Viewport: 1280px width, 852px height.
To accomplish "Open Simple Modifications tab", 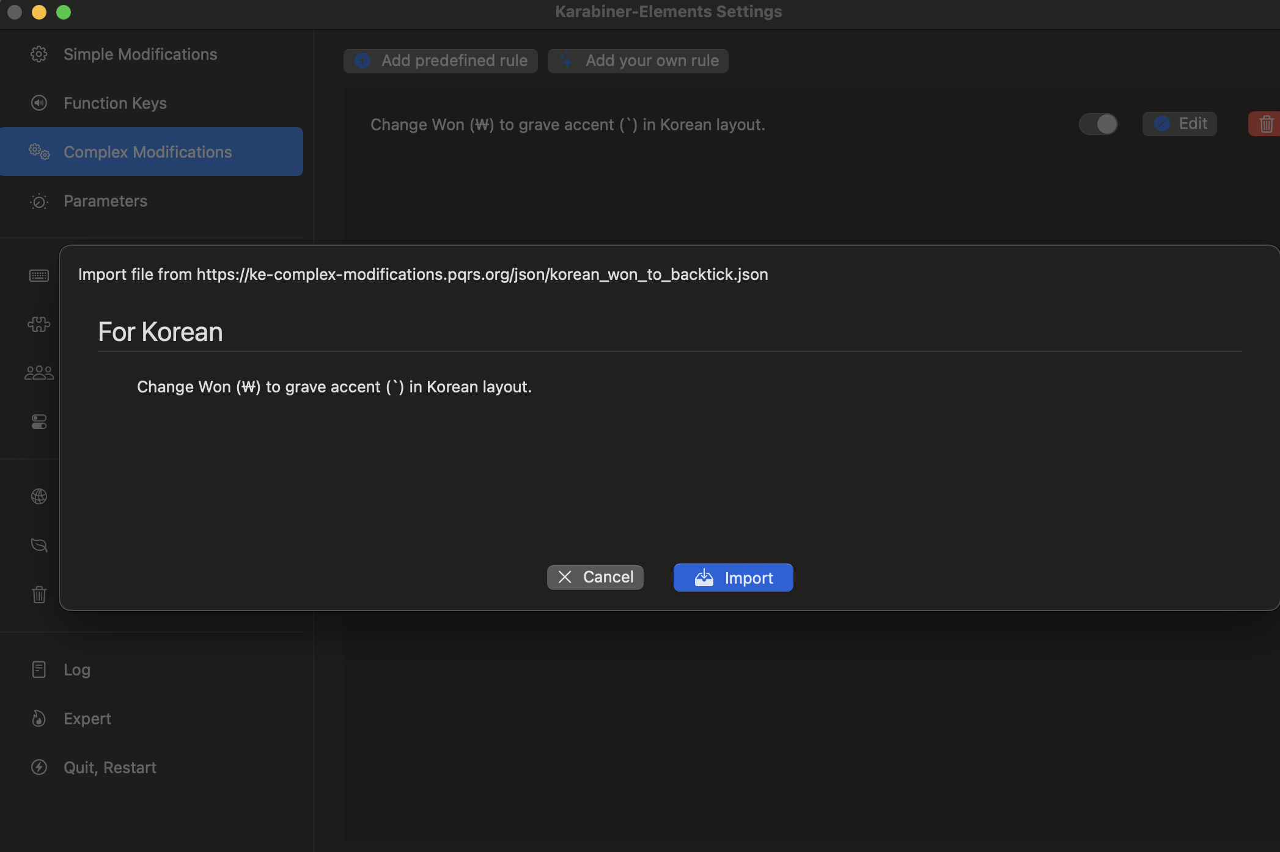I will [x=140, y=54].
